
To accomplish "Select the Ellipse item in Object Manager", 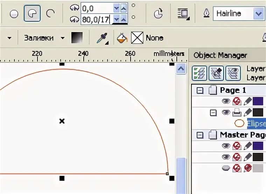I will tap(256, 124).
